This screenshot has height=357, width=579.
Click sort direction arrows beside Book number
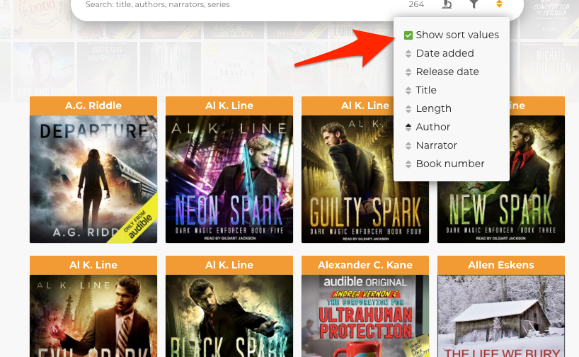click(408, 164)
